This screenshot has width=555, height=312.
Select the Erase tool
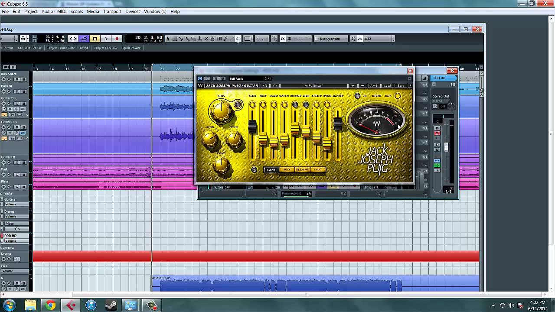coord(193,39)
